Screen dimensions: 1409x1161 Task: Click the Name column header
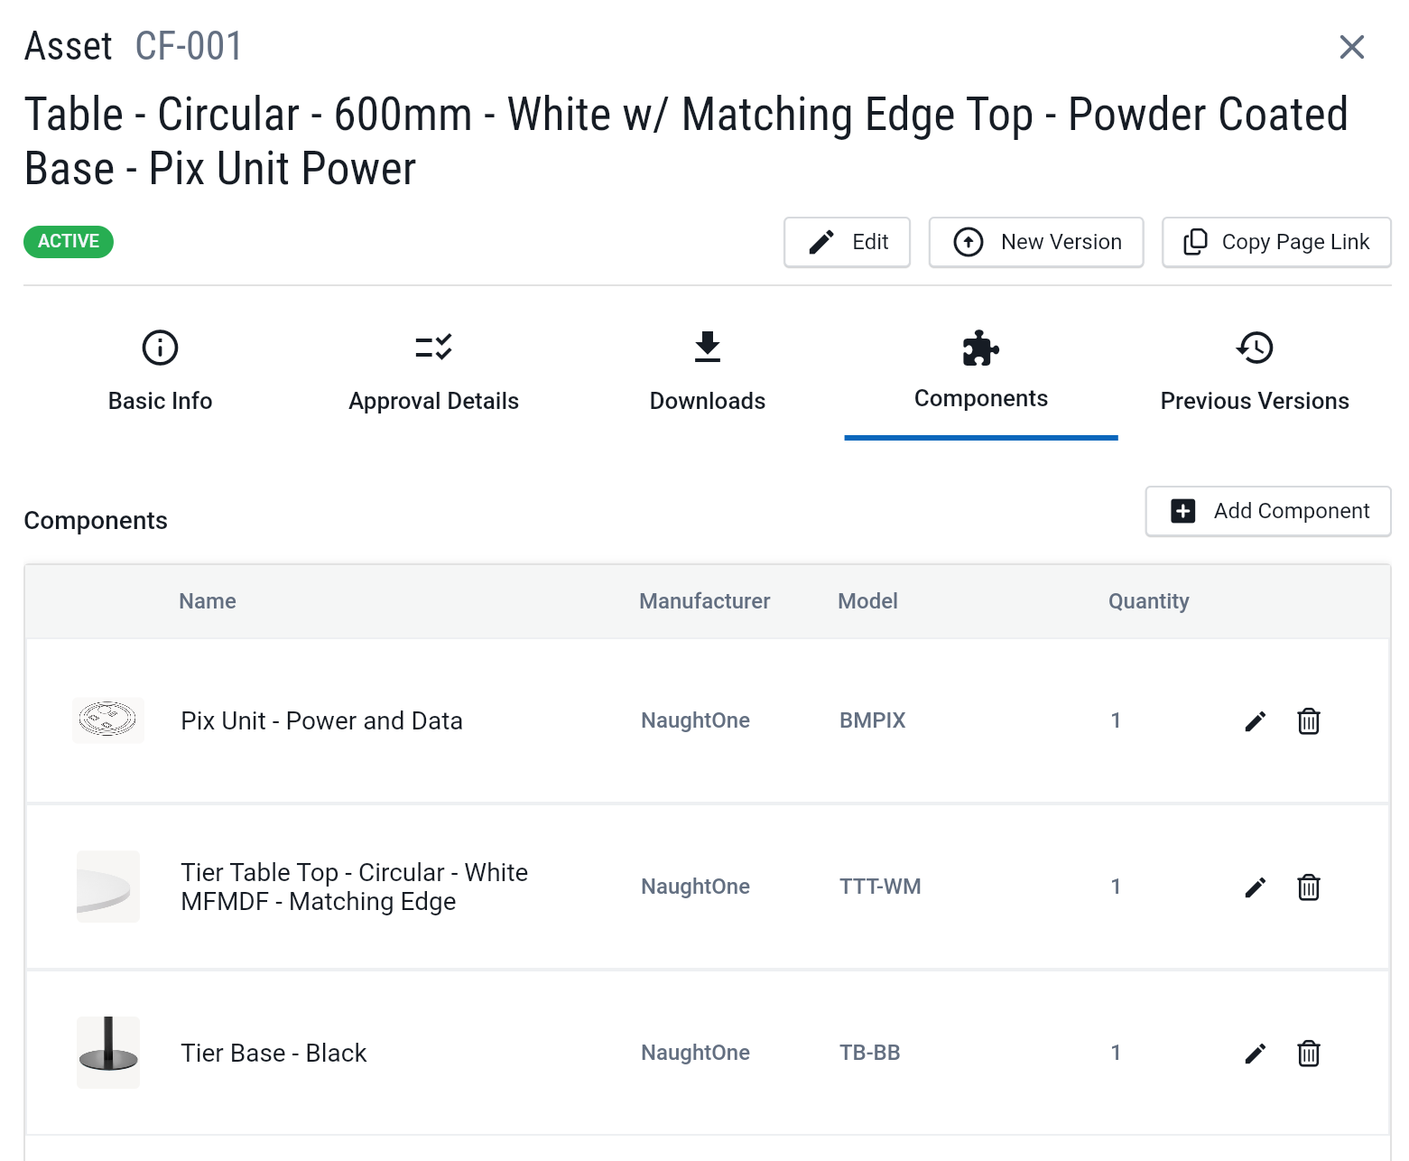[x=207, y=601]
